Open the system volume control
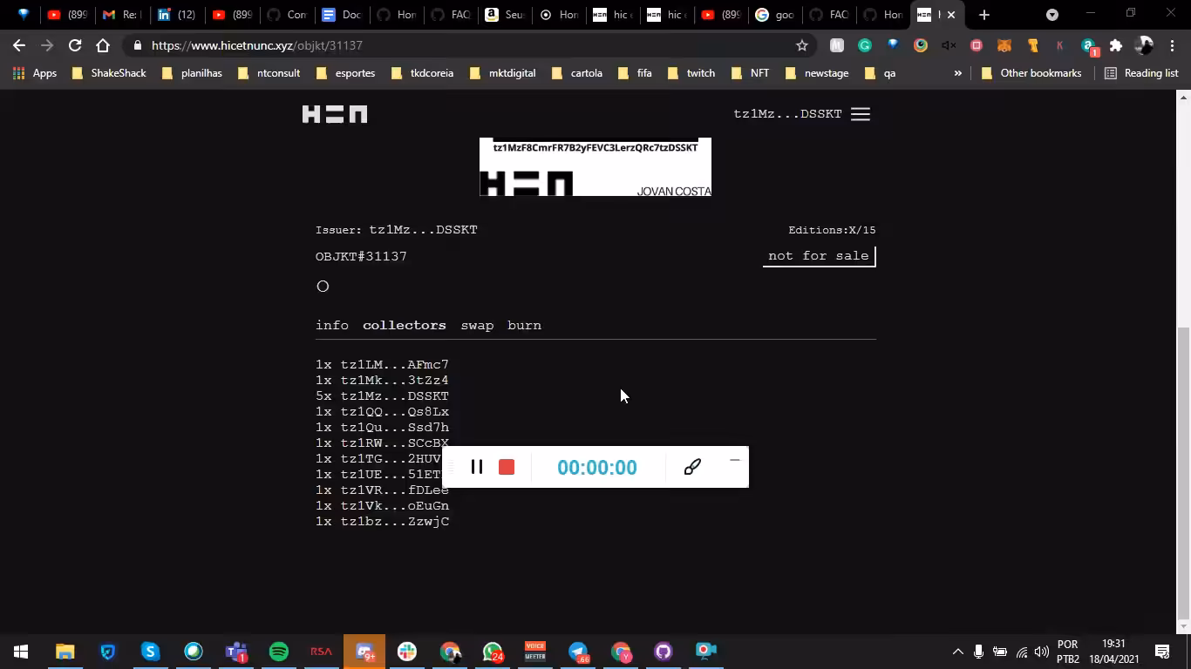 [1042, 652]
